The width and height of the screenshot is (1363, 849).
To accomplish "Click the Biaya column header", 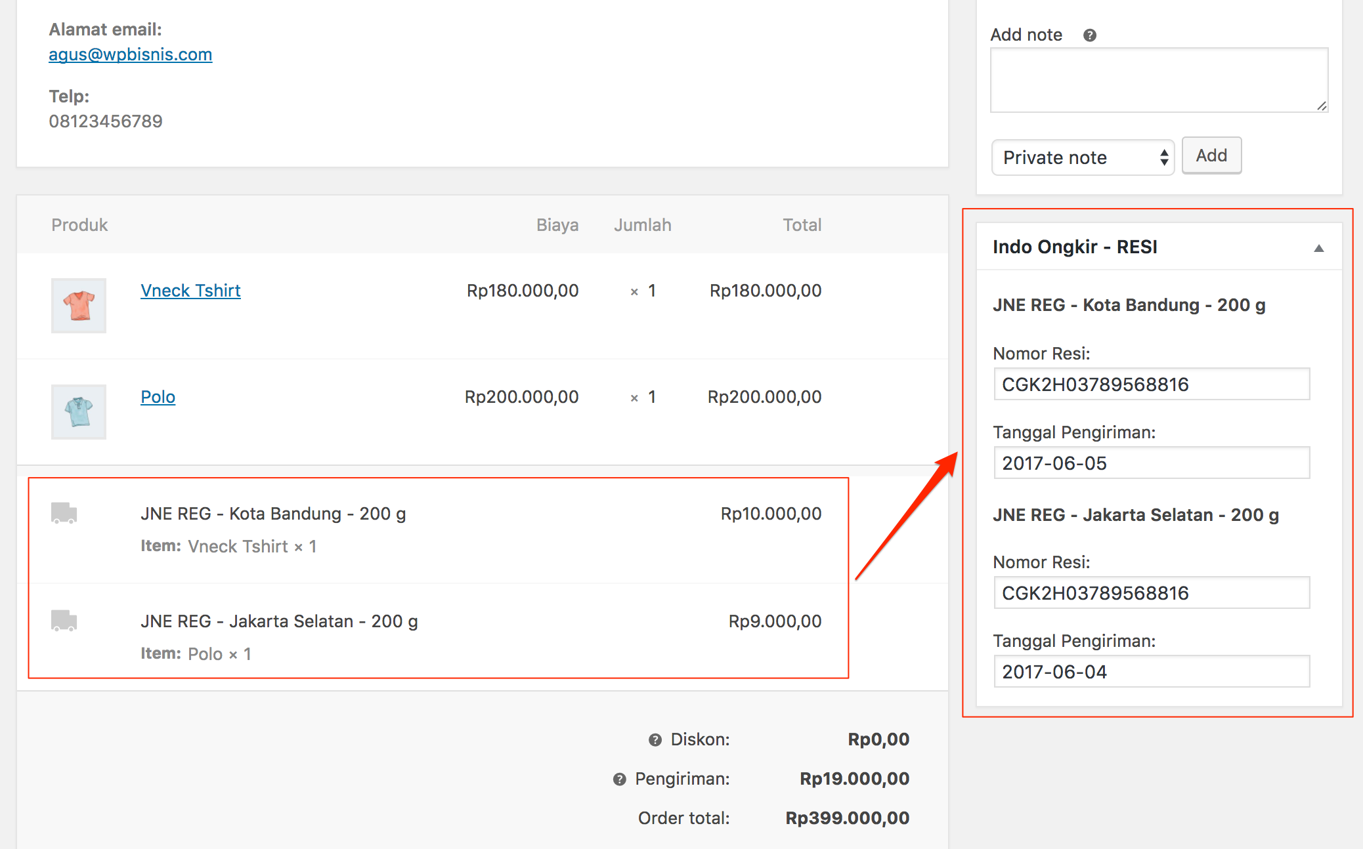I will (x=557, y=225).
